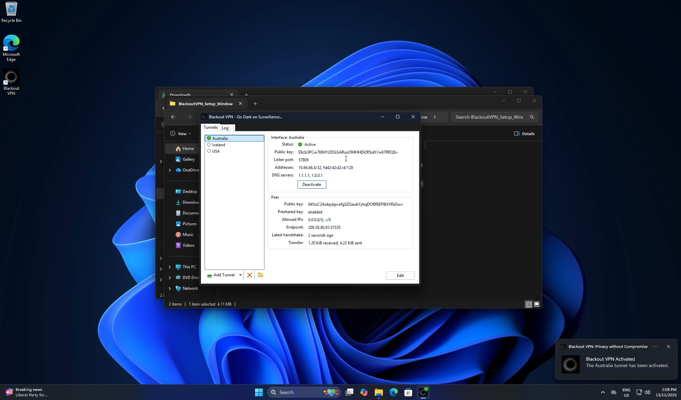Open Gallery in the File Explorer sidebar
This screenshot has height=400, width=681.
[188, 159]
